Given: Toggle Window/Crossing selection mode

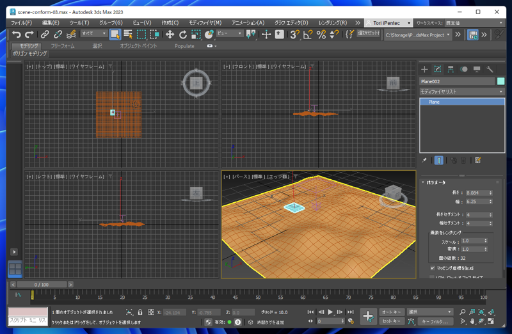Looking at the screenshot, I should coord(154,35).
